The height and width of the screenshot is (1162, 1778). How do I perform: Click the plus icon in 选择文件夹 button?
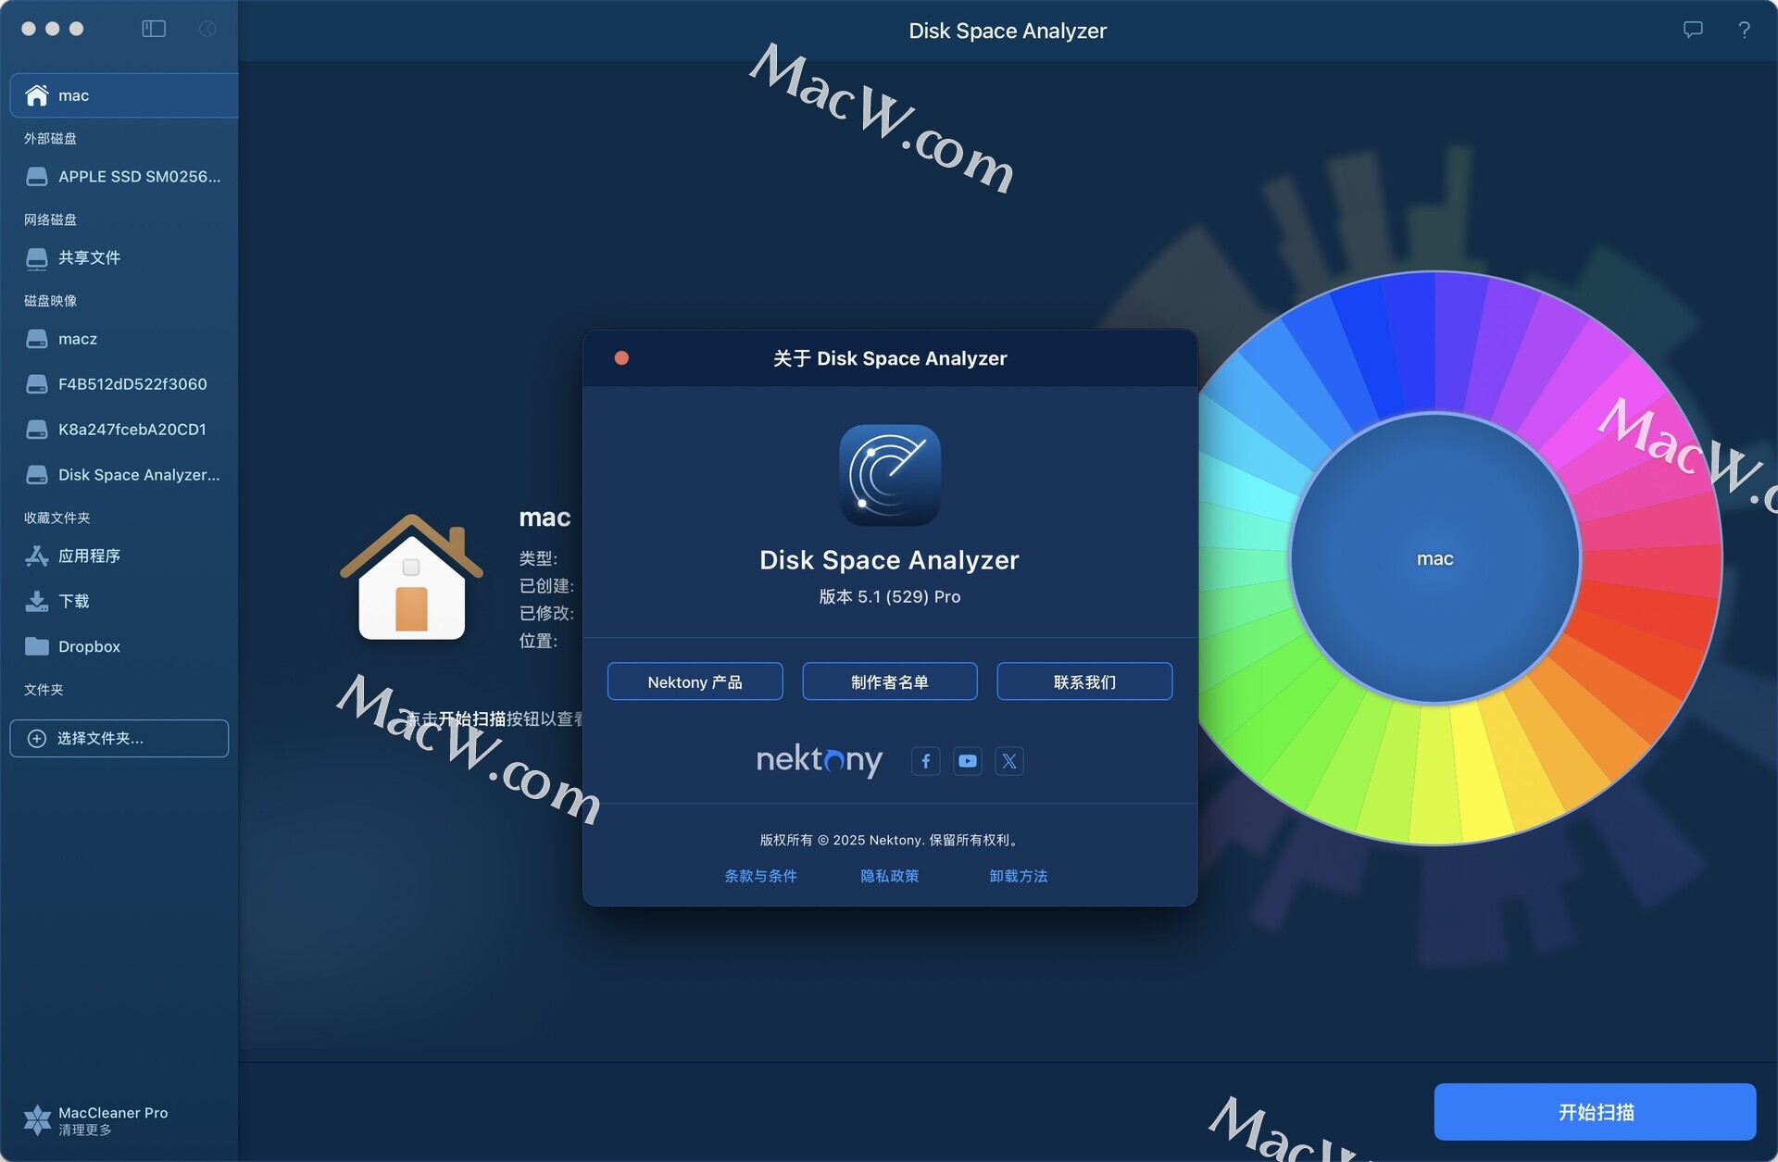point(37,738)
